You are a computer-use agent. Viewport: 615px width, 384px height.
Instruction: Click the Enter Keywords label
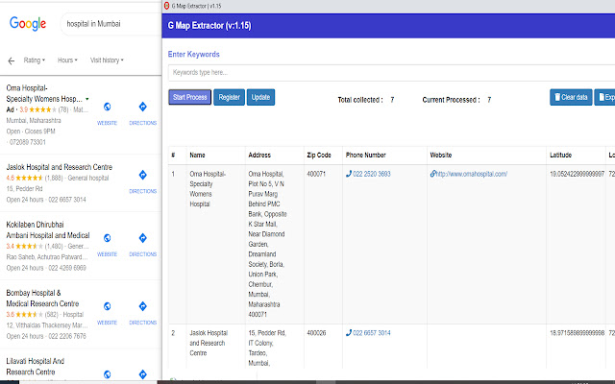click(194, 55)
